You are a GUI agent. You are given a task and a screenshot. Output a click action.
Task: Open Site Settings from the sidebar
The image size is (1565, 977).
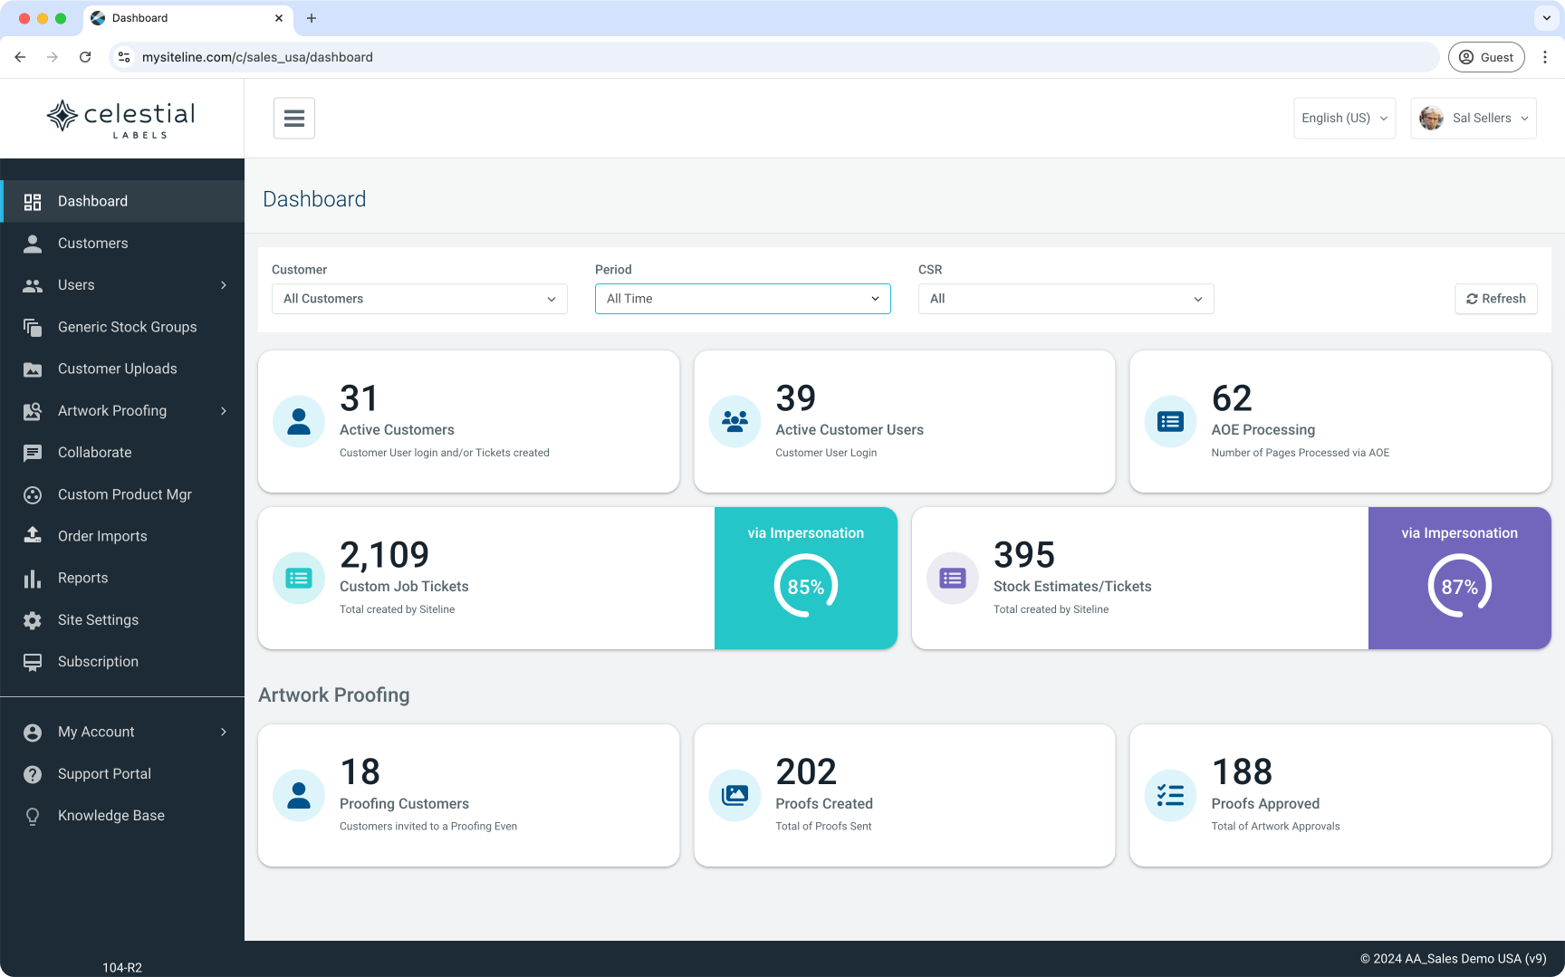click(x=122, y=619)
